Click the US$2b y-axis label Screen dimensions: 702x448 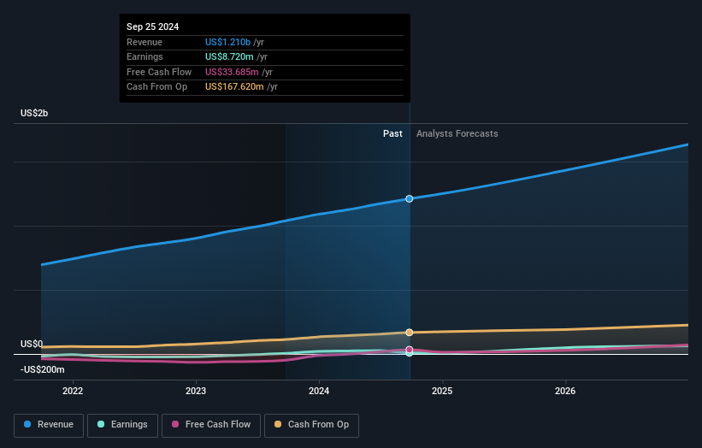pos(34,113)
